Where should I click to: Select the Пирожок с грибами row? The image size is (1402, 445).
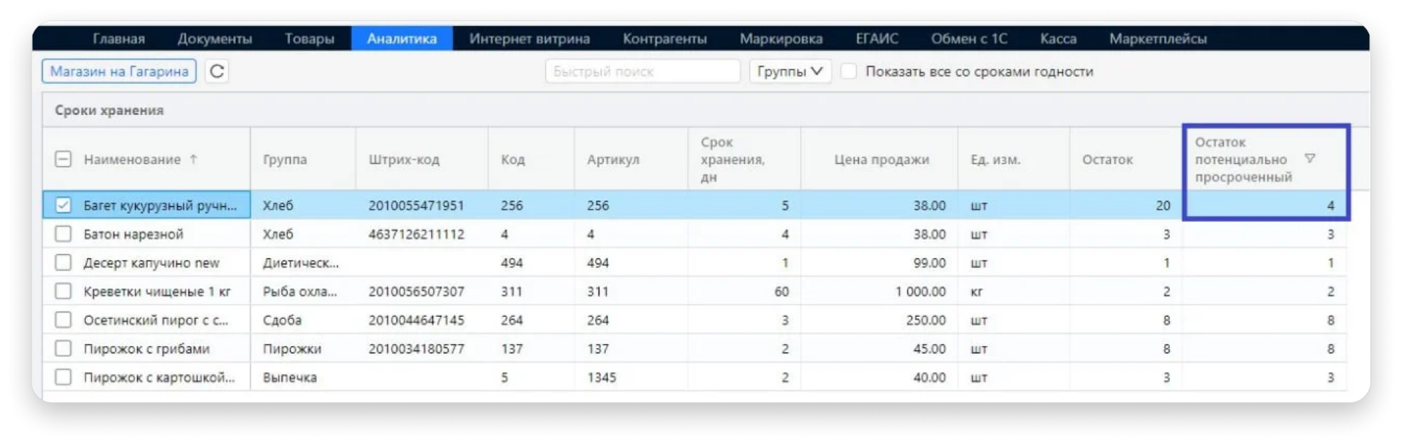click(147, 349)
